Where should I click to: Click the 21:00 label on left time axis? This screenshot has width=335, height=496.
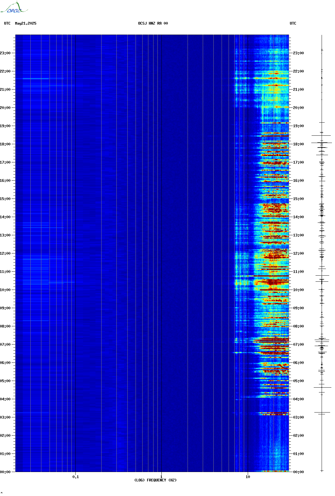click(5, 90)
